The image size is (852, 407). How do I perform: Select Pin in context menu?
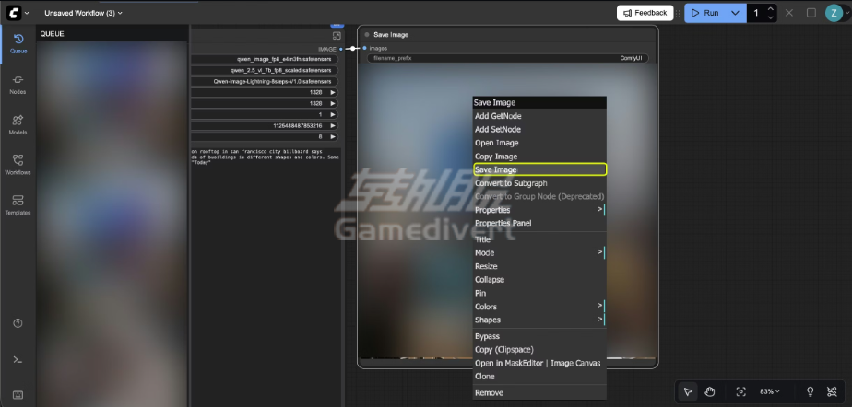(539, 293)
